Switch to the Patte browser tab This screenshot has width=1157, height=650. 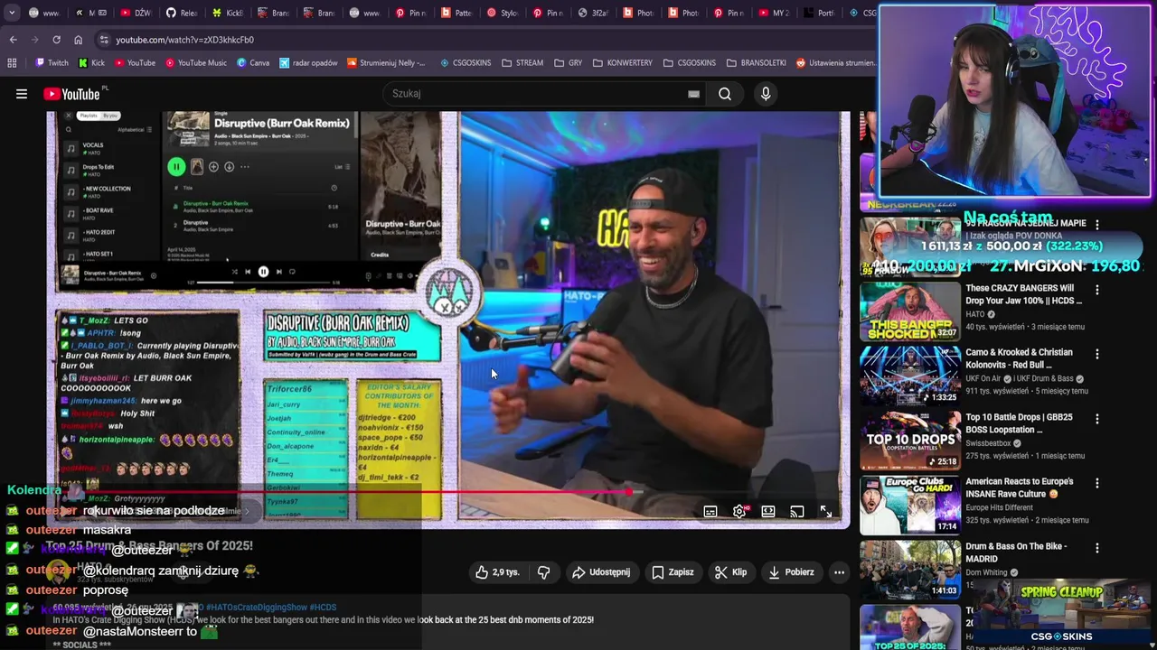[x=457, y=13]
